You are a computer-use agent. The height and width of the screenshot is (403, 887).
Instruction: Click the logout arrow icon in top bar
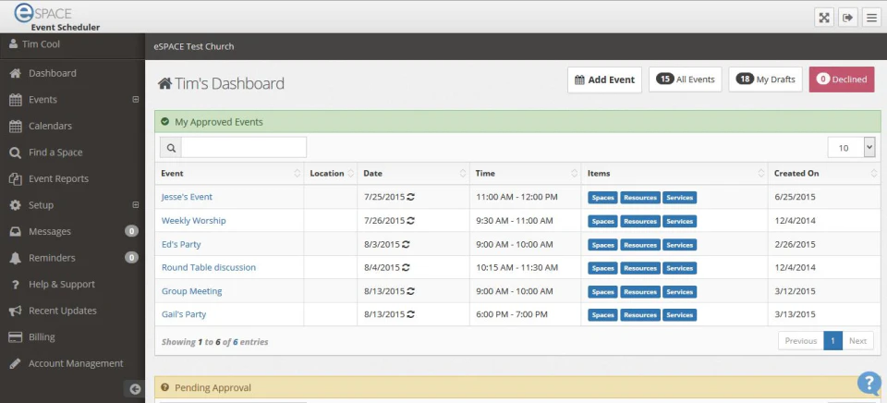coord(847,18)
